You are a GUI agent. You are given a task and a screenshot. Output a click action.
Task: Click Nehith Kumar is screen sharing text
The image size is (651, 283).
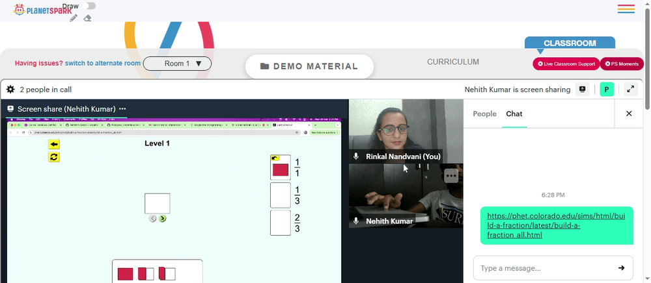click(518, 90)
